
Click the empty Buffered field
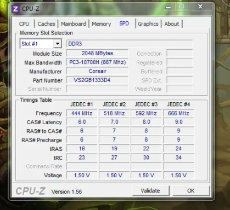point(179,71)
